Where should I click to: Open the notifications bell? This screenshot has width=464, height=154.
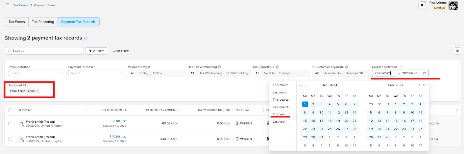click(422, 5)
